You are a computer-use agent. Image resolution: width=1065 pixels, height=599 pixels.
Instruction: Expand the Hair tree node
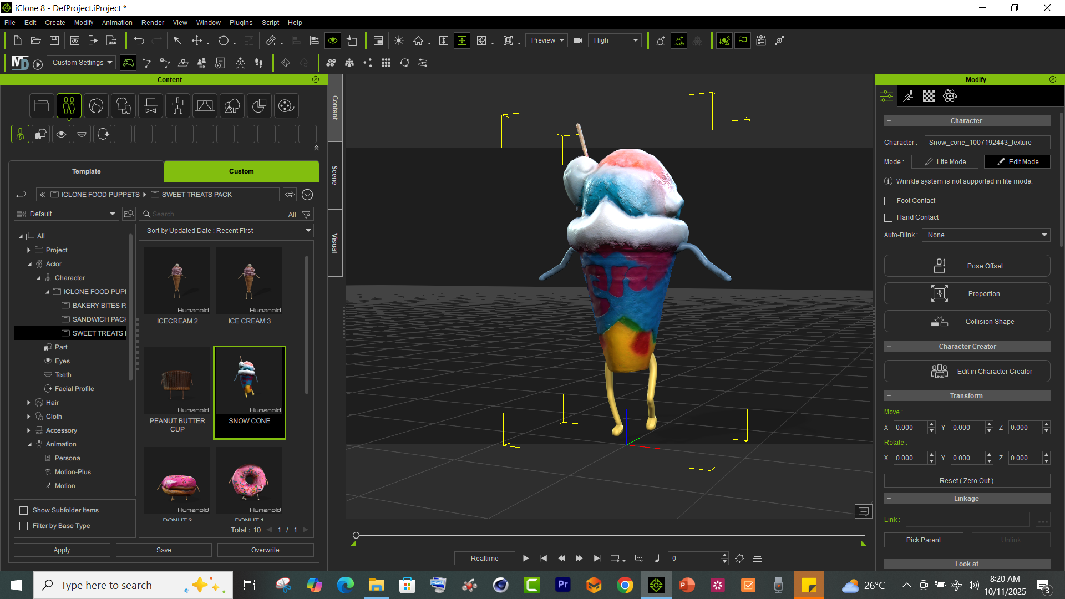coord(29,403)
